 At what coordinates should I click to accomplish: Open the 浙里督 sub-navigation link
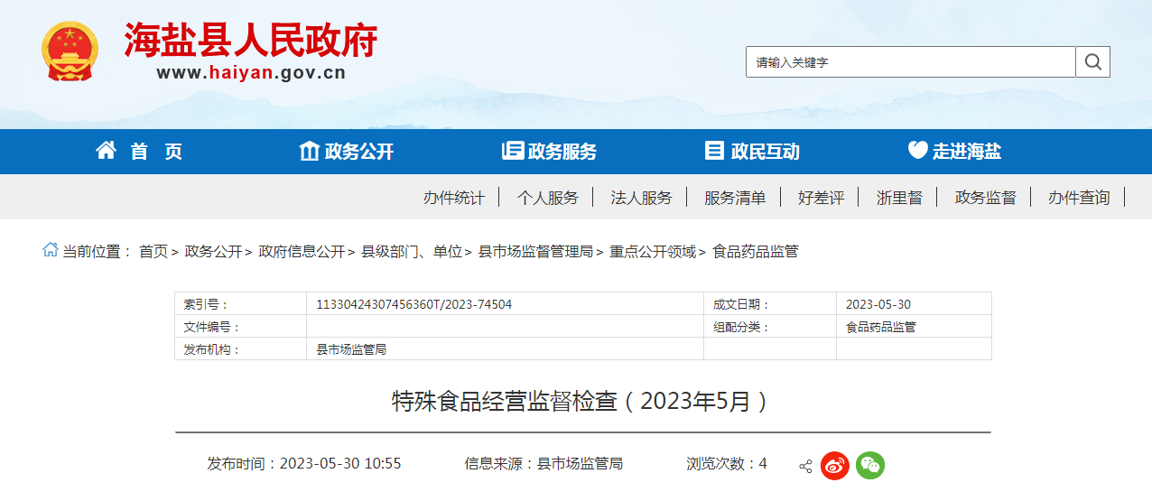coord(899,198)
